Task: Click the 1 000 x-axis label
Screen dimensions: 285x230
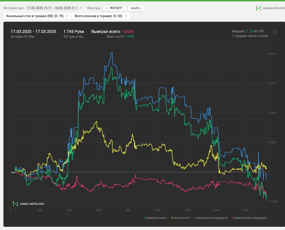Action: [157, 210]
